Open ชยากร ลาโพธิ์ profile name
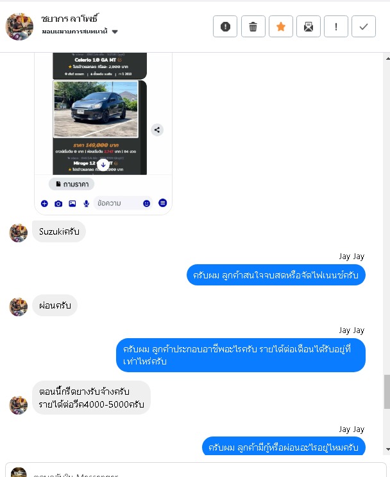 (70, 19)
